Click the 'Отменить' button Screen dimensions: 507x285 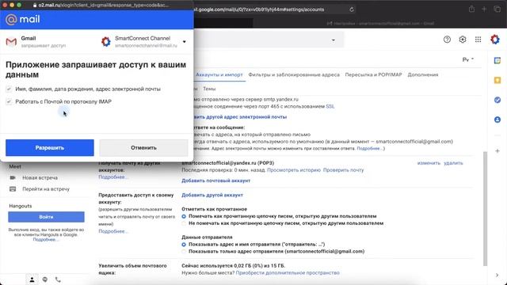point(143,148)
